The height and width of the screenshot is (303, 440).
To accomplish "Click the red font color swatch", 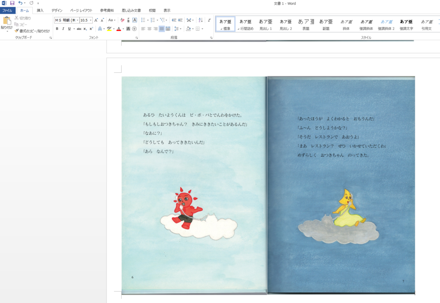I will coord(119,29).
